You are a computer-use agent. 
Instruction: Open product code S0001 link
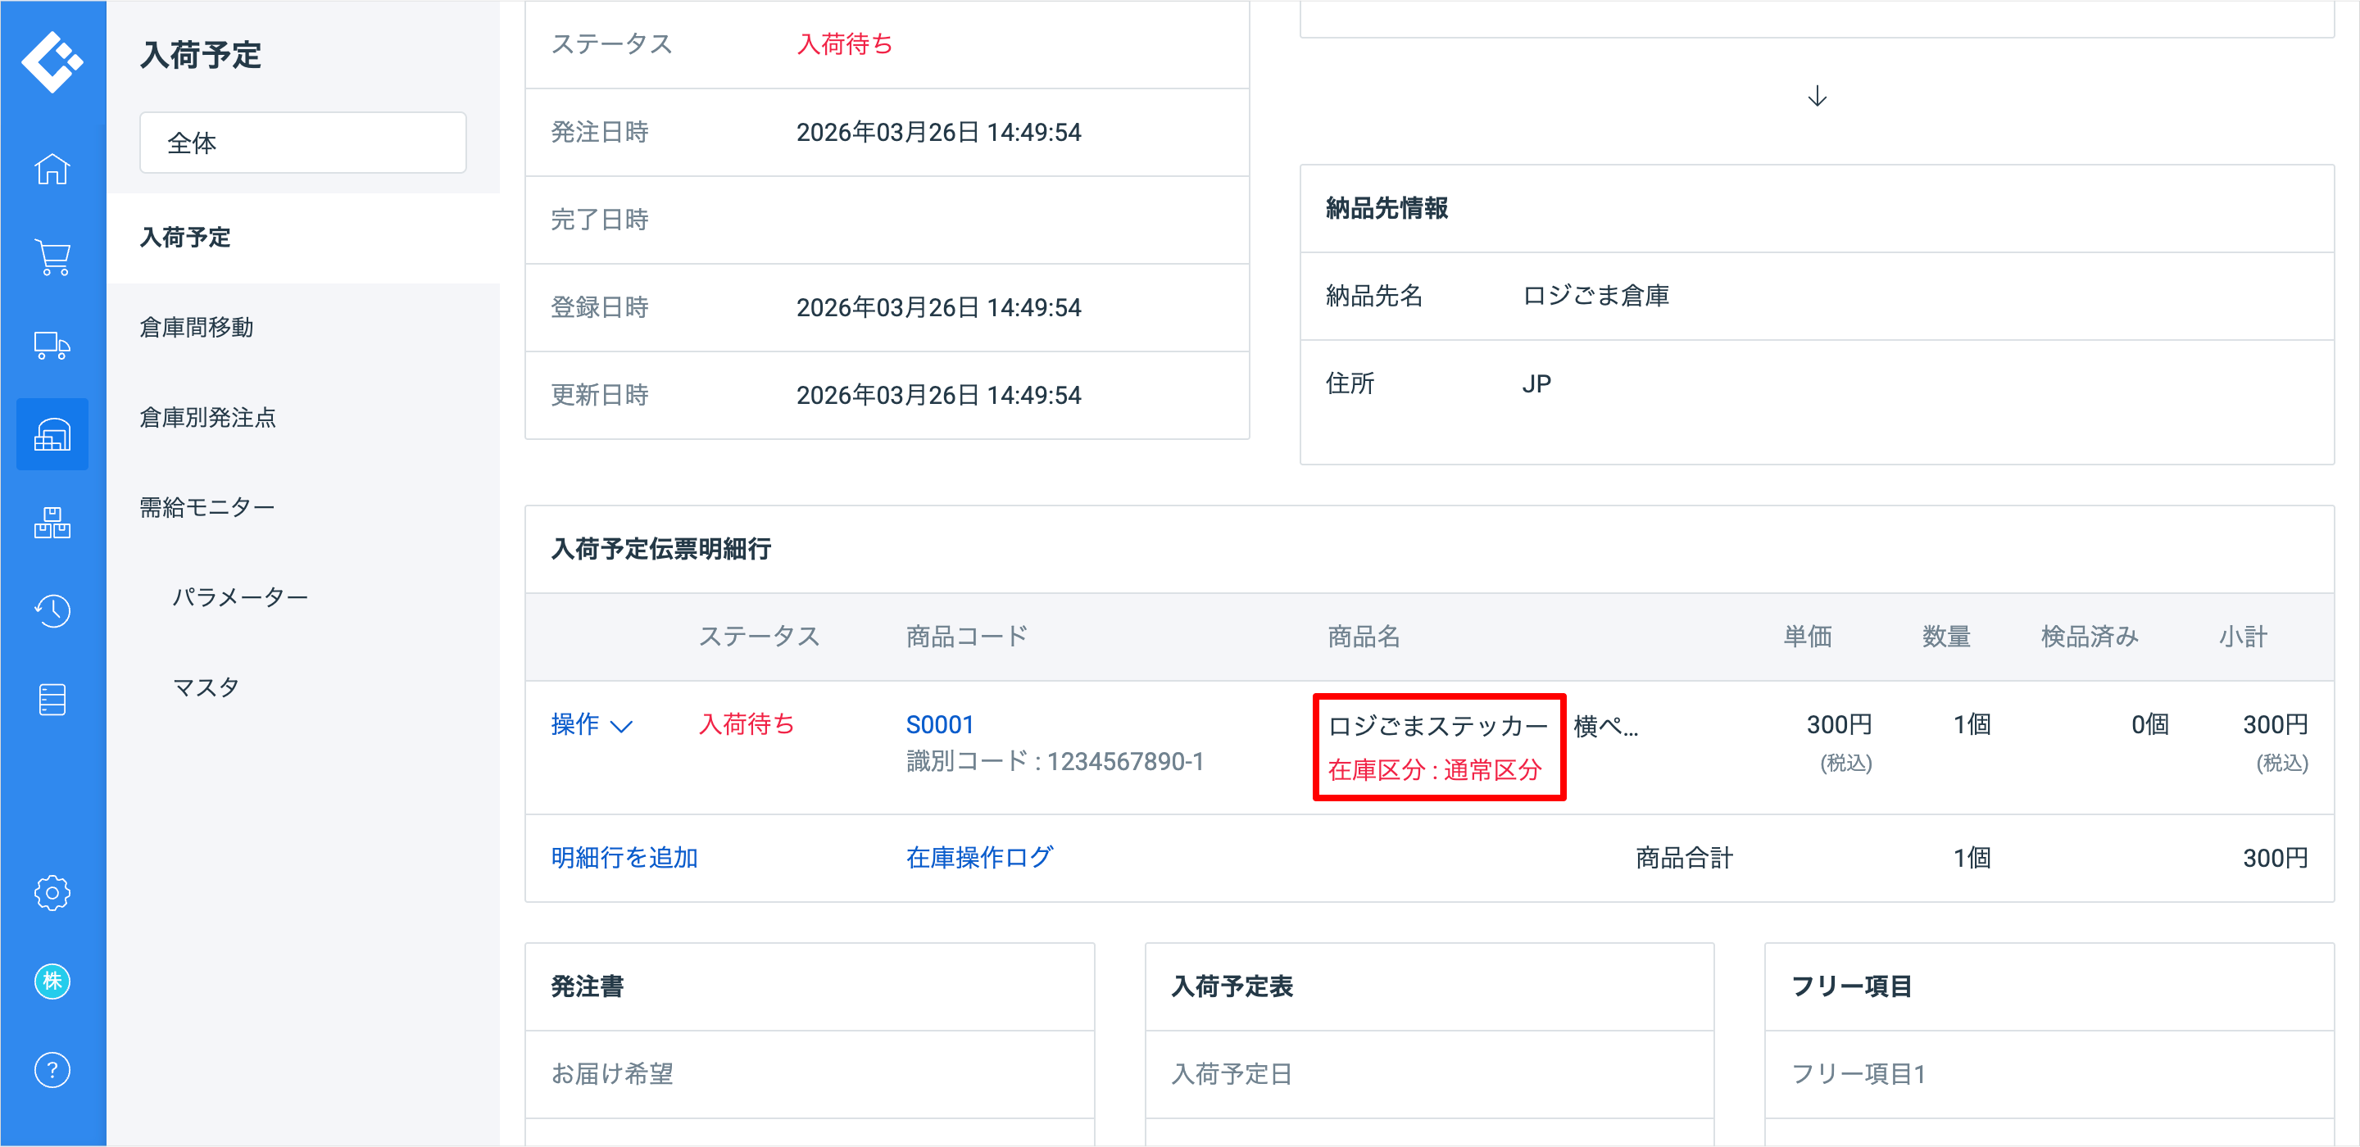[x=939, y=725]
